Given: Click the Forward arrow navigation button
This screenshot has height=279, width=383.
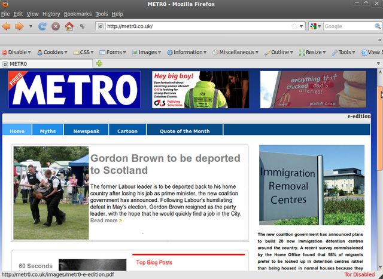Looking at the screenshot, I should 19,26.
